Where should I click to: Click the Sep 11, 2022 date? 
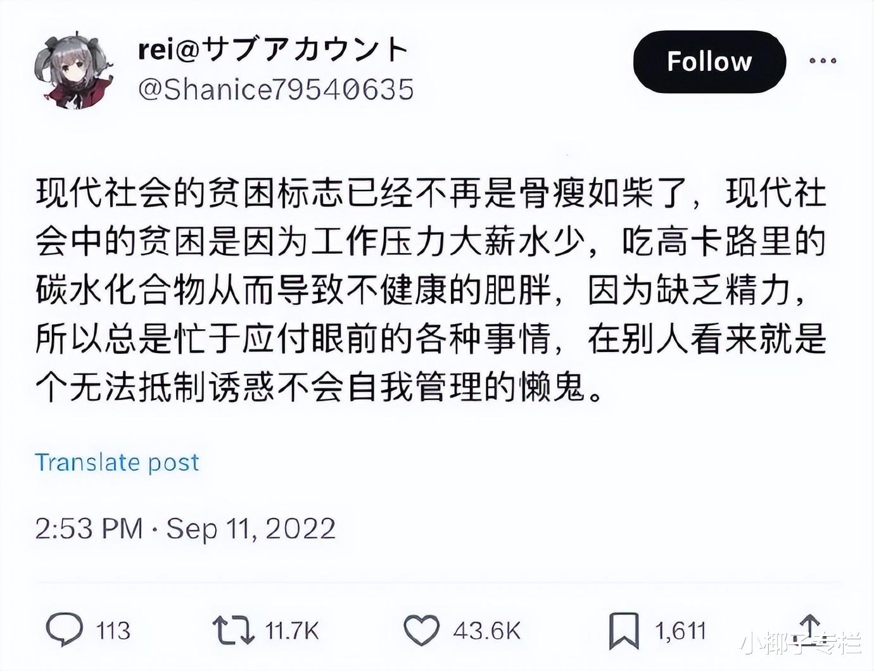coord(251,529)
